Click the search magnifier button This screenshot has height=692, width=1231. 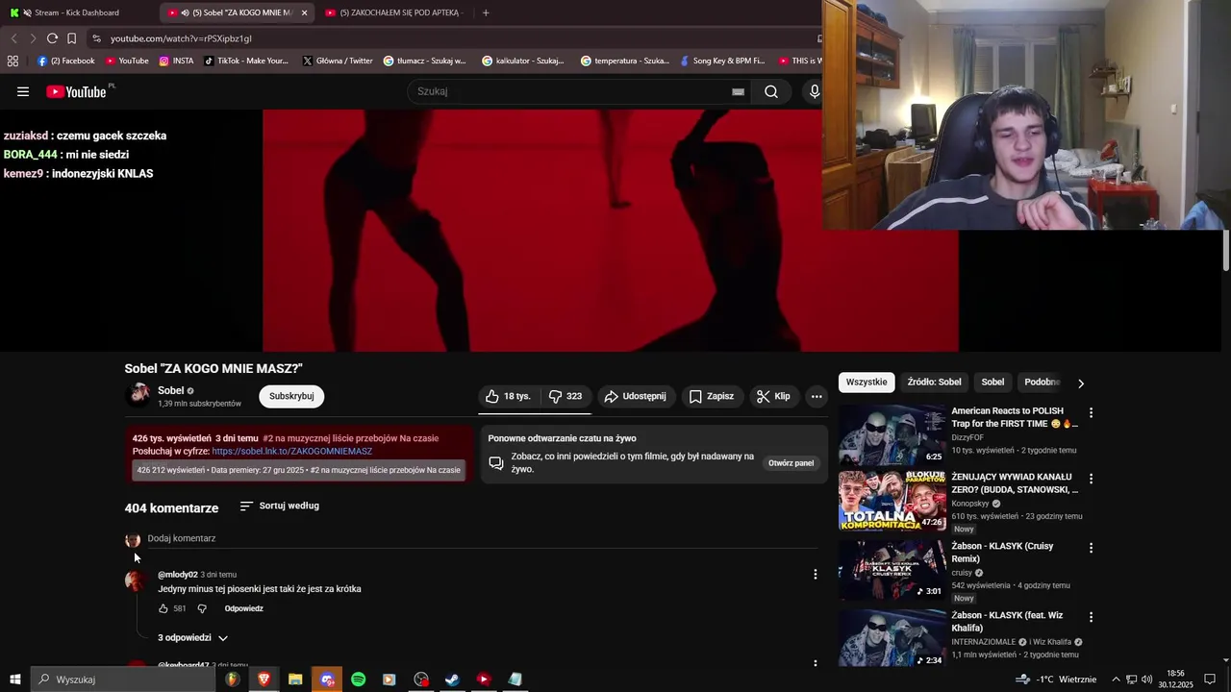tap(771, 91)
